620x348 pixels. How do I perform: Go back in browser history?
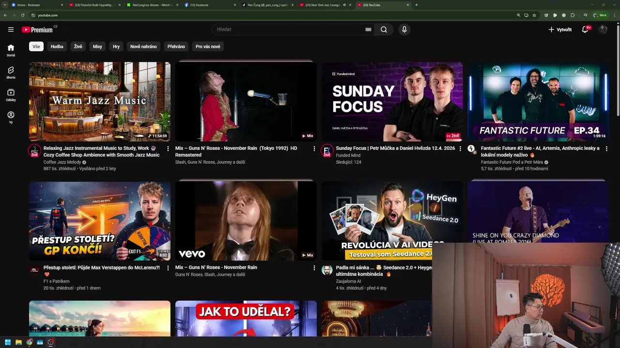click(5, 15)
